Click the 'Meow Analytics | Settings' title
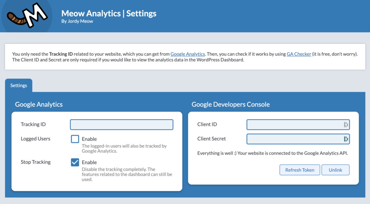 [109, 13]
